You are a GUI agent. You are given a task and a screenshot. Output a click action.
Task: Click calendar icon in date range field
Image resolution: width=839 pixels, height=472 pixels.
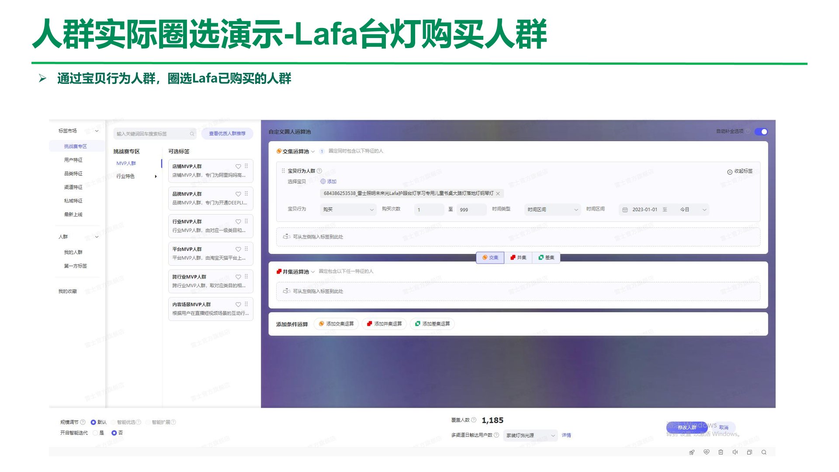[625, 210]
